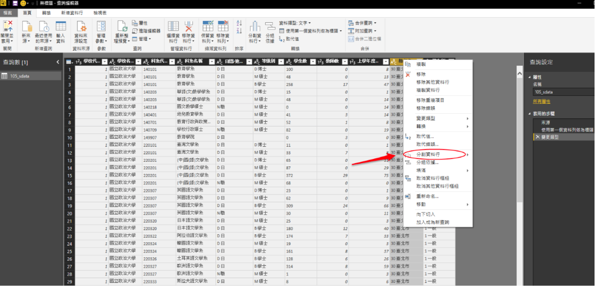
Task: Open 轉換 submenu in context menu
Action: tap(438, 126)
